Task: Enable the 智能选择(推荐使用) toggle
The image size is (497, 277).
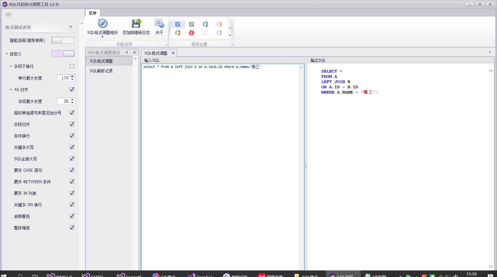Action: [x=63, y=40]
